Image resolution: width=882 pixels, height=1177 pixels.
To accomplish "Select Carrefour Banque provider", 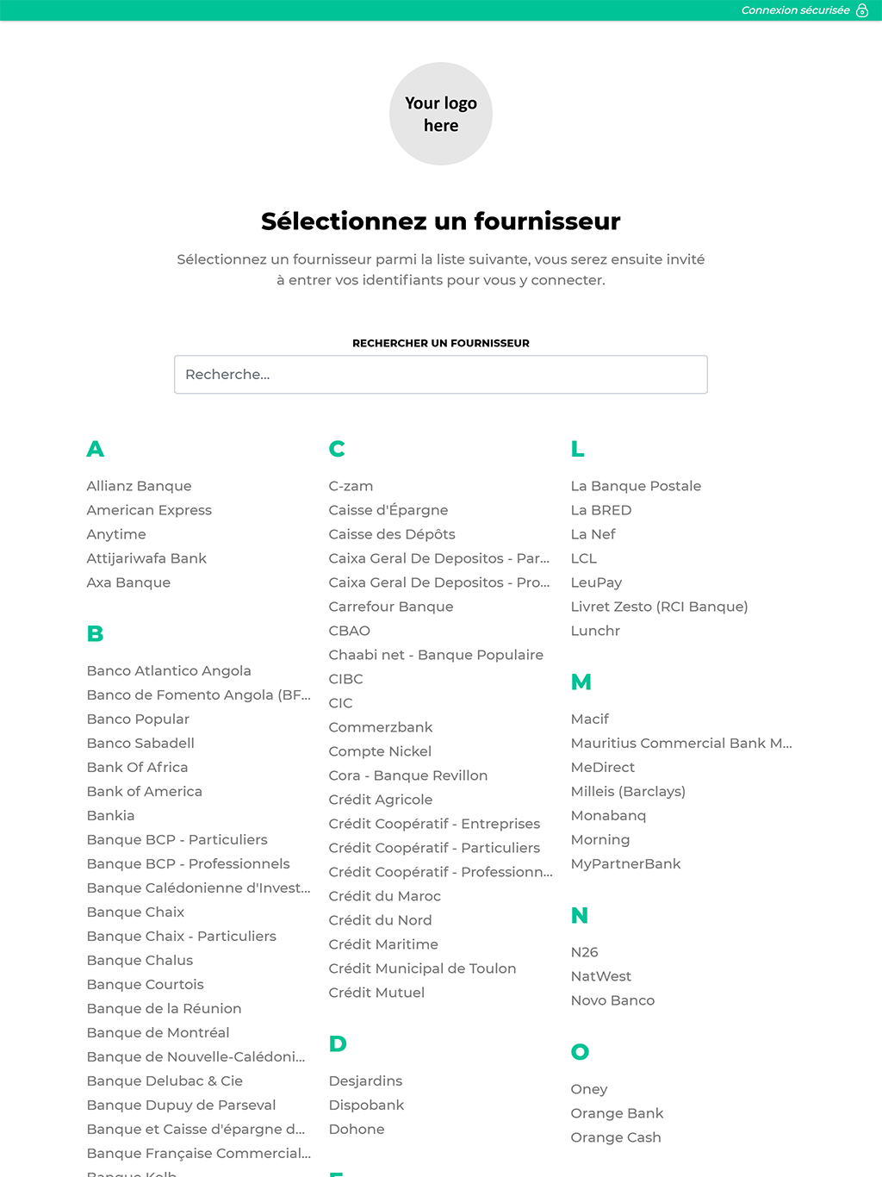I will (390, 607).
